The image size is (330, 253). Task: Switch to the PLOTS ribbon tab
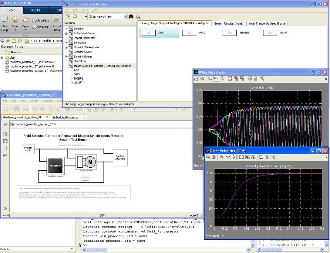(x=35, y=10)
